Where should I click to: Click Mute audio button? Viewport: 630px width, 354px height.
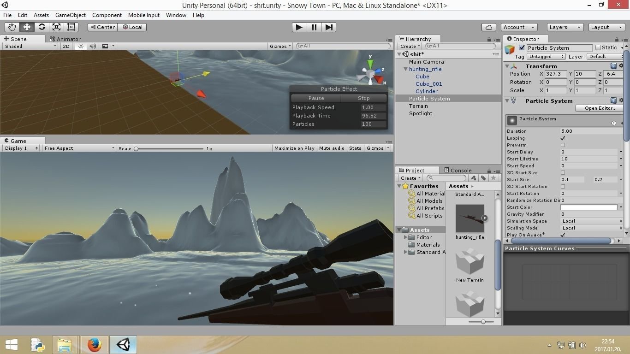tap(332, 148)
